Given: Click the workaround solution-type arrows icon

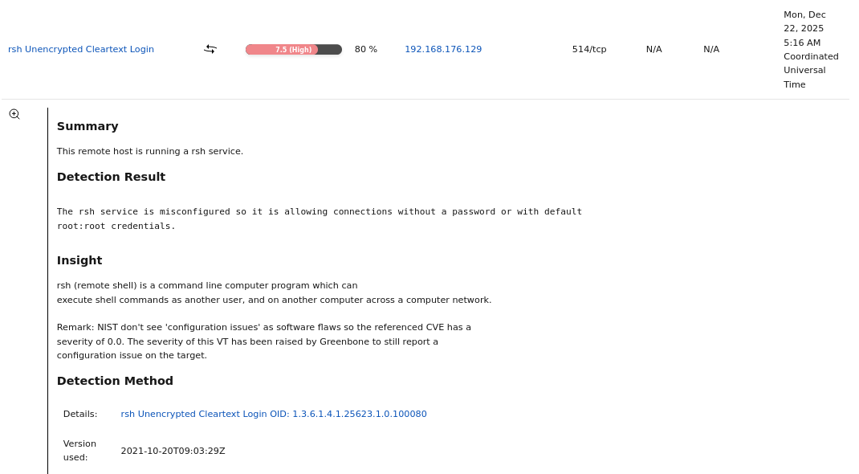Looking at the screenshot, I should 210,49.
